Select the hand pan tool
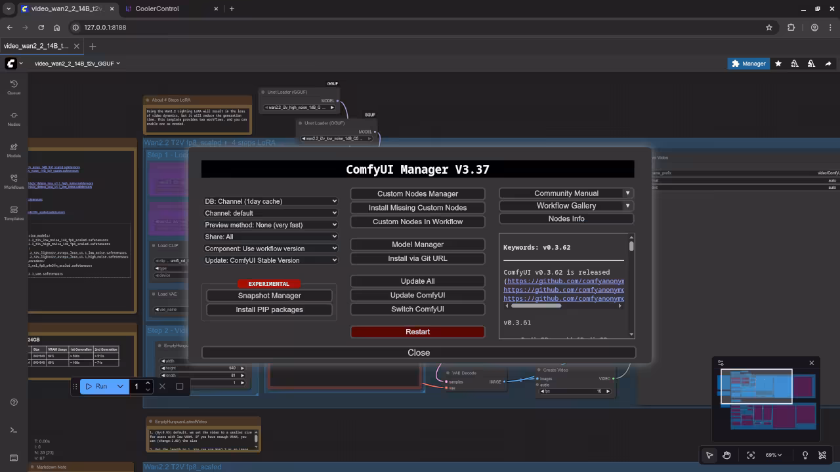 [726, 455]
